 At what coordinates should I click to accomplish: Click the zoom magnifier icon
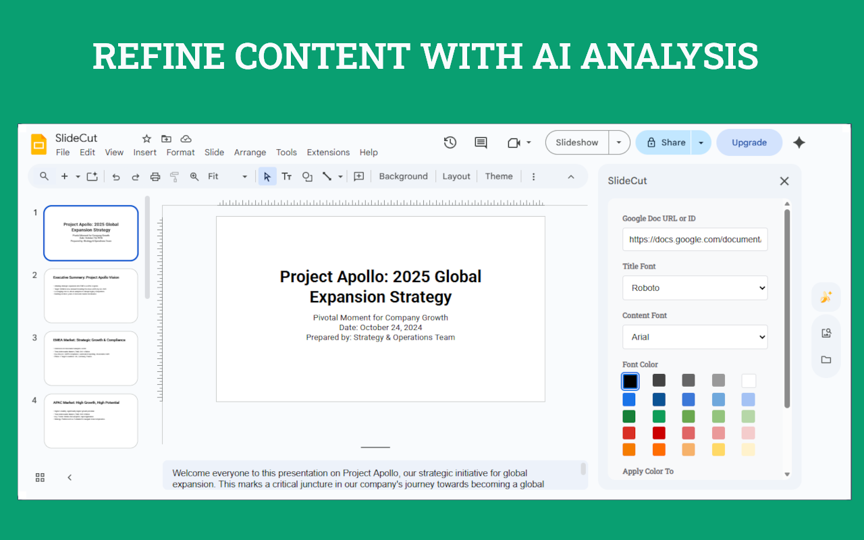click(x=194, y=176)
